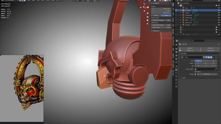Viewport: 221px width, 124px height.
Task: Click the viewport zoom magnifier icon
Action: [147, 13]
